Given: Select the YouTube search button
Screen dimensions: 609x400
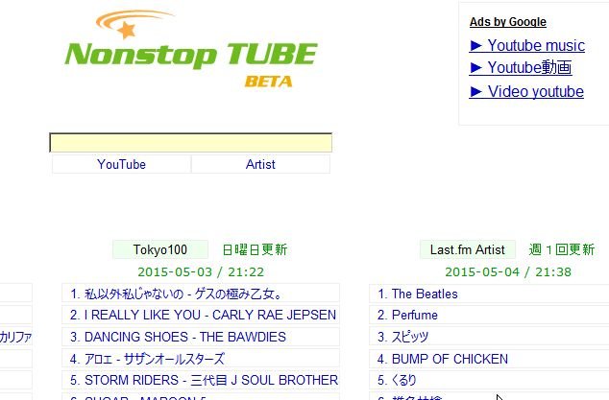Looking at the screenshot, I should (x=122, y=164).
